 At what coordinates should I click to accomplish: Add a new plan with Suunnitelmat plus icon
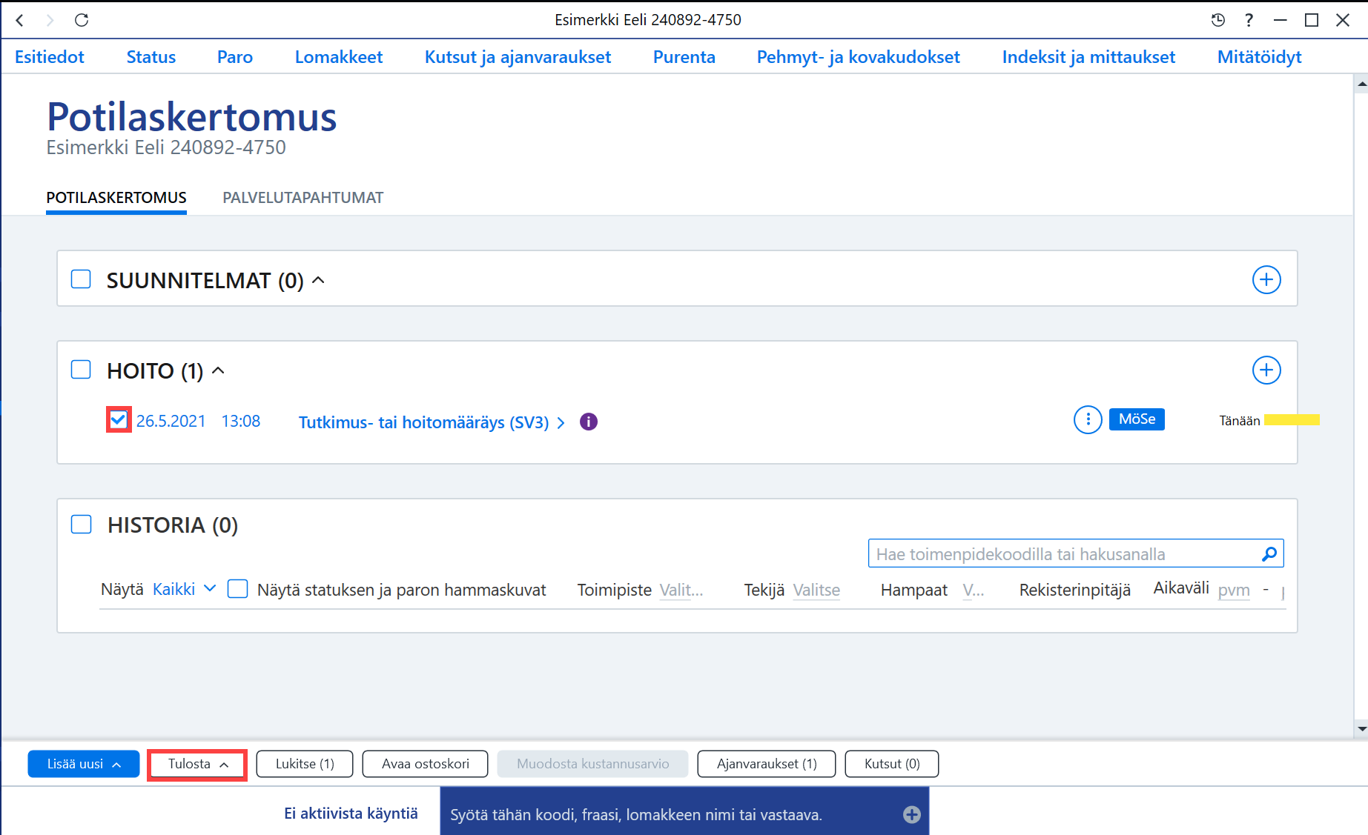tap(1266, 280)
